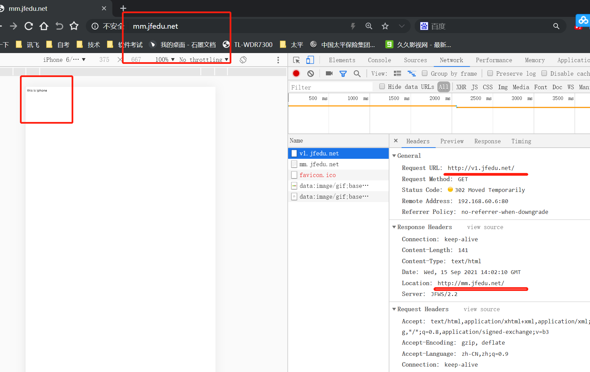Click the site info icon in address bar

tap(95, 26)
